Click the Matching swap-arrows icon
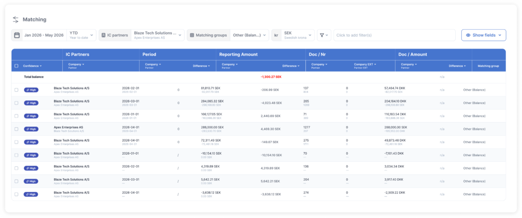The width and height of the screenshot is (522, 218). pos(16,20)
